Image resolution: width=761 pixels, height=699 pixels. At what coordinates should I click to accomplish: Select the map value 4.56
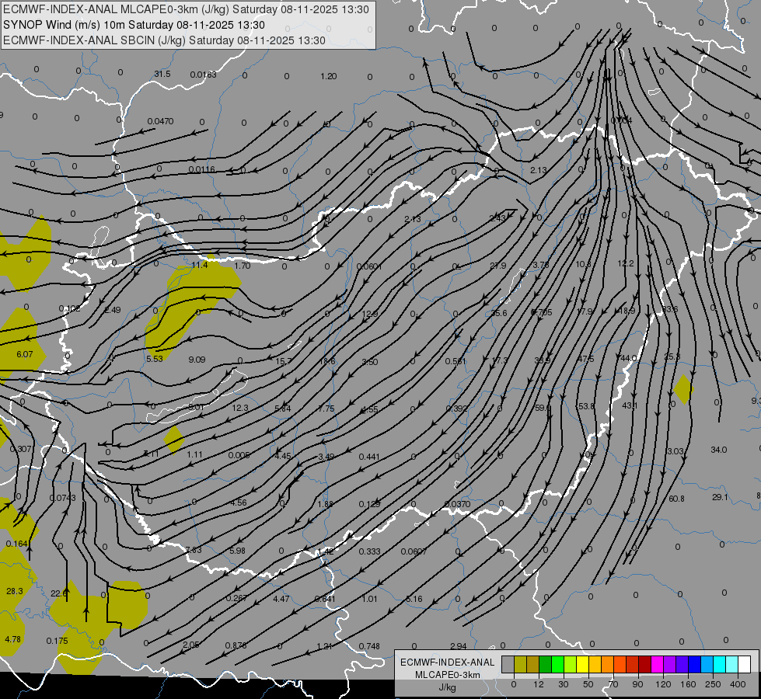pyautogui.click(x=239, y=503)
